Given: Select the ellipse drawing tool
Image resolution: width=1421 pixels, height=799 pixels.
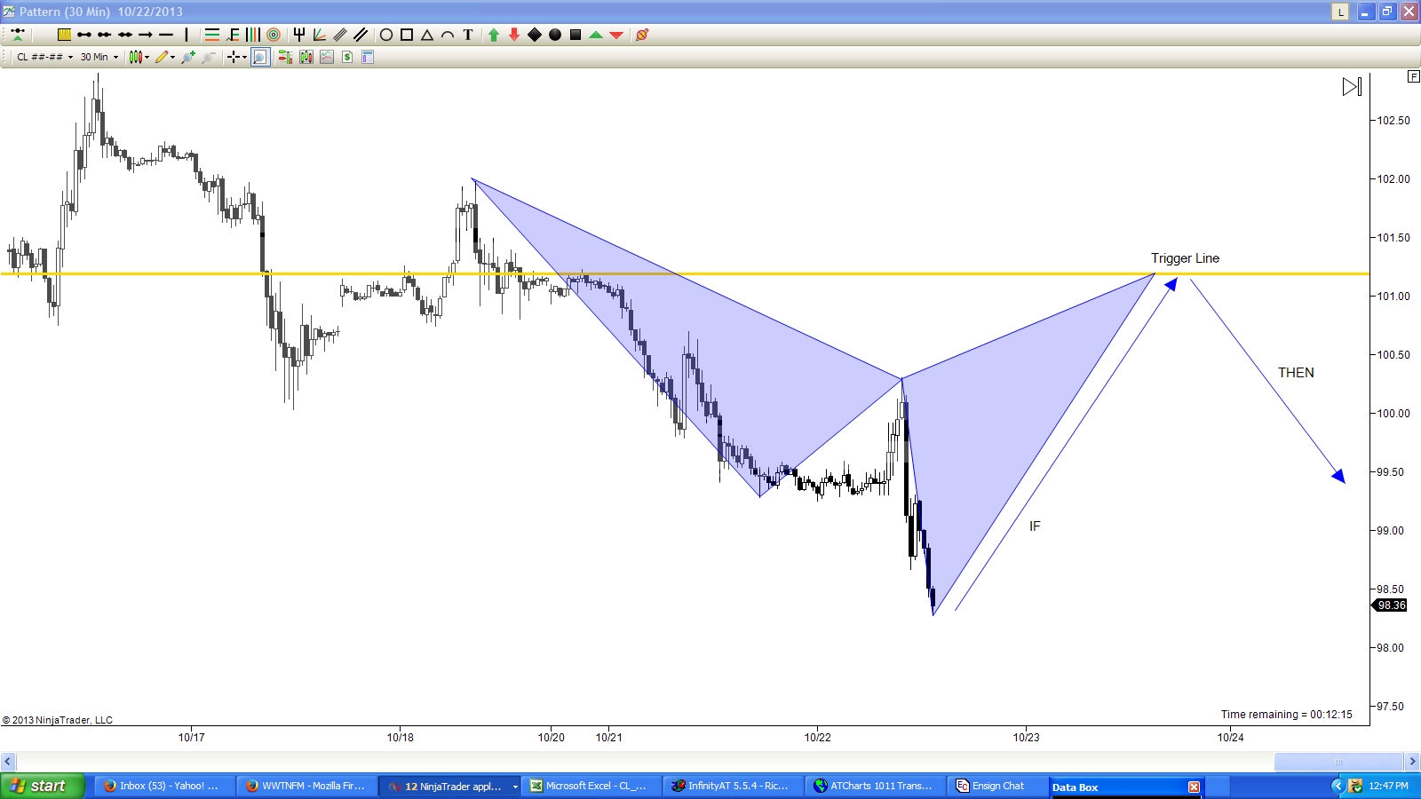Looking at the screenshot, I should tap(386, 35).
